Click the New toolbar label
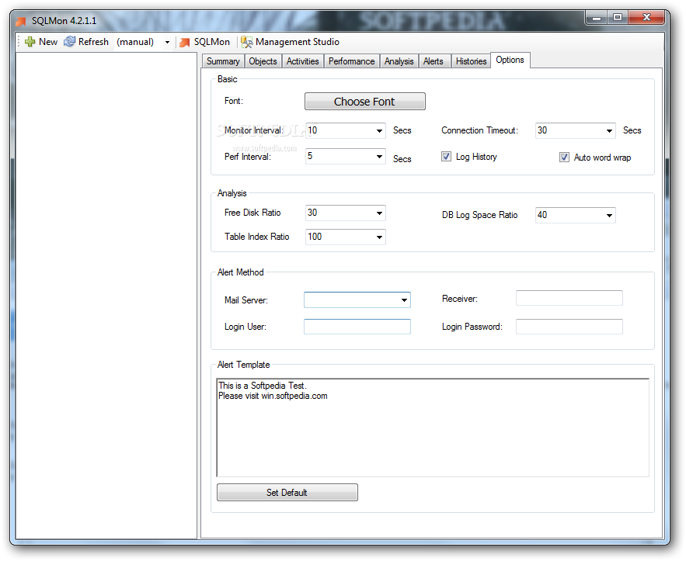This screenshot has height=561, width=686. tap(48, 42)
